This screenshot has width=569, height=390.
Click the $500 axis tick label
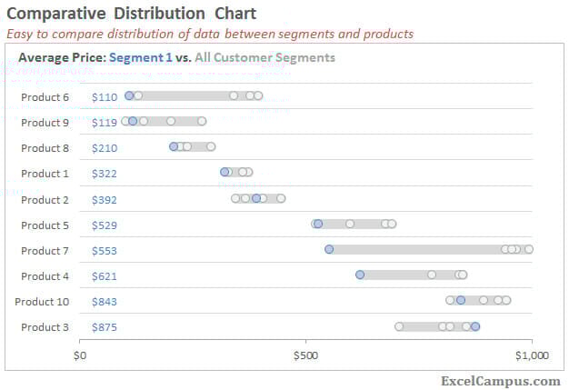[306, 355]
